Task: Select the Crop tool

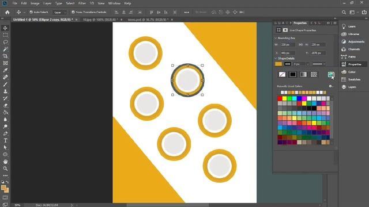Action: (x=5, y=56)
